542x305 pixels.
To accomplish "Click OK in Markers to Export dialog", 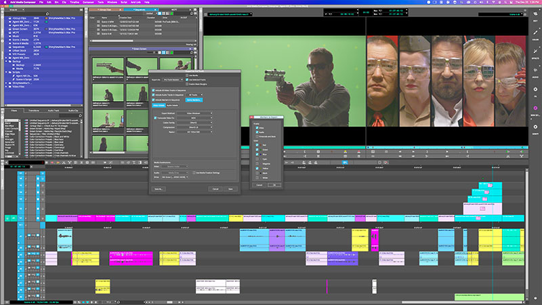I will coord(275,185).
